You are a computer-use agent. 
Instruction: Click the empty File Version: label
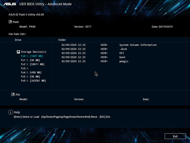(x=79, y=99)
